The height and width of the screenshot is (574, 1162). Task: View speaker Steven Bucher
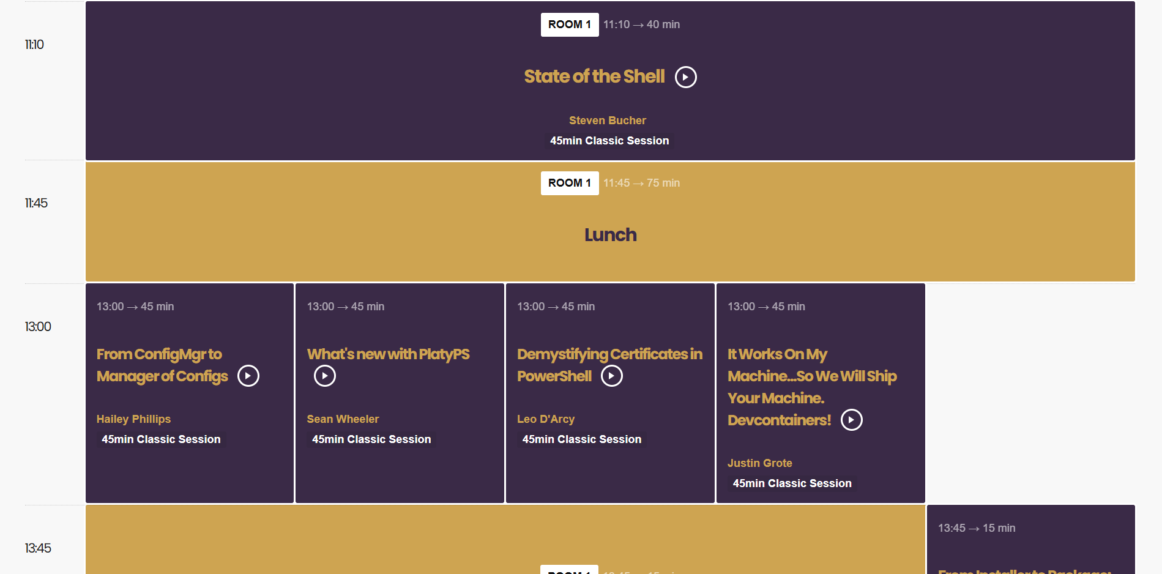[608, 121]
